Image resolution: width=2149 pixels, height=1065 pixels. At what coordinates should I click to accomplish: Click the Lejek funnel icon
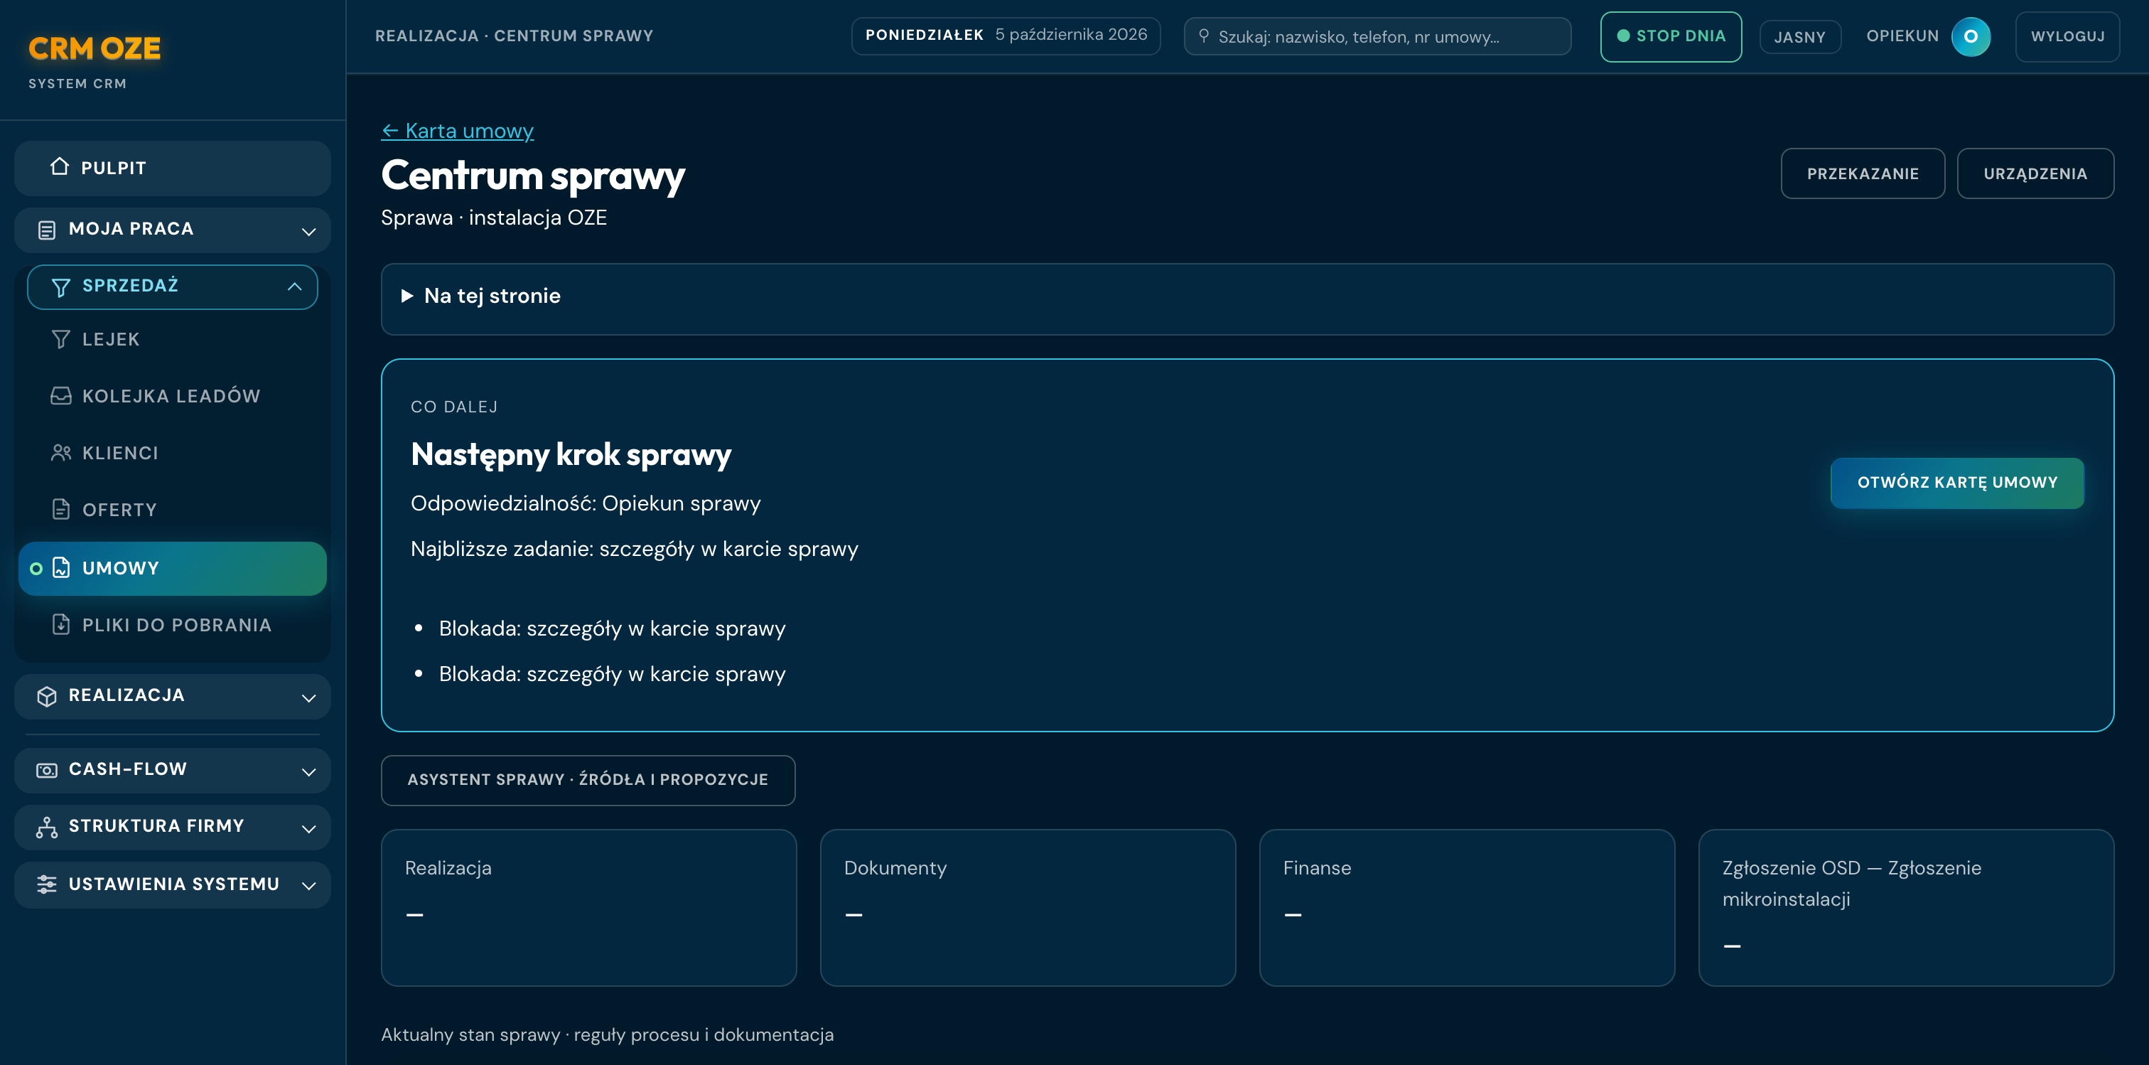61,339
